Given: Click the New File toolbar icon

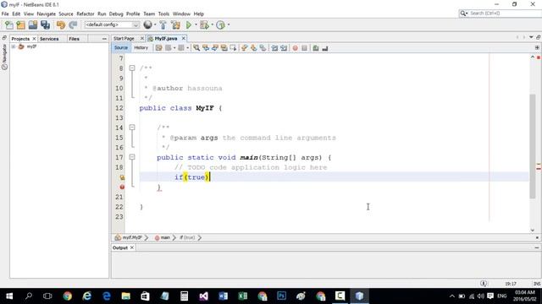Looking at the screenshot, I should pyautogui.click(x=9, y=24).
